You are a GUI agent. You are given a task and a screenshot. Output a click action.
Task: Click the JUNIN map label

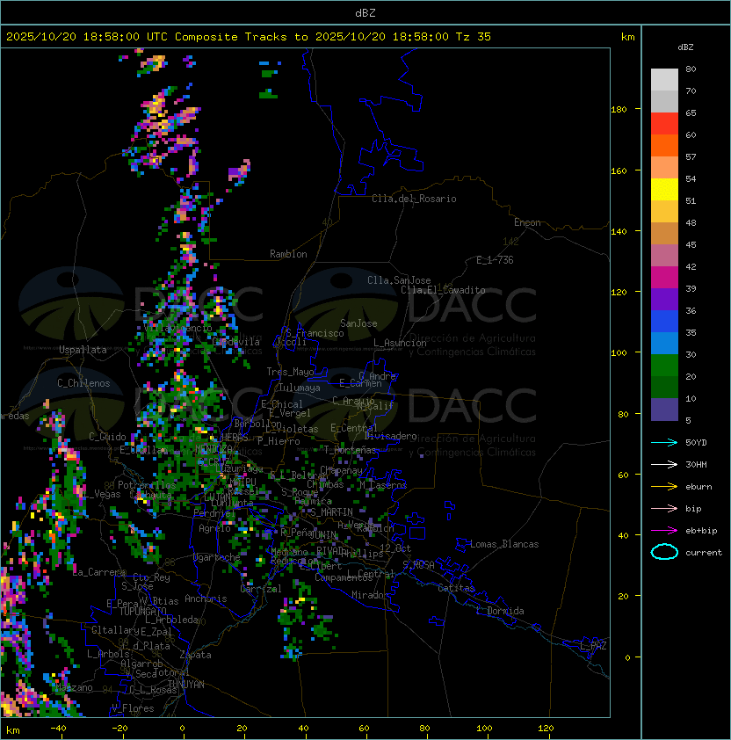(323, 534)
